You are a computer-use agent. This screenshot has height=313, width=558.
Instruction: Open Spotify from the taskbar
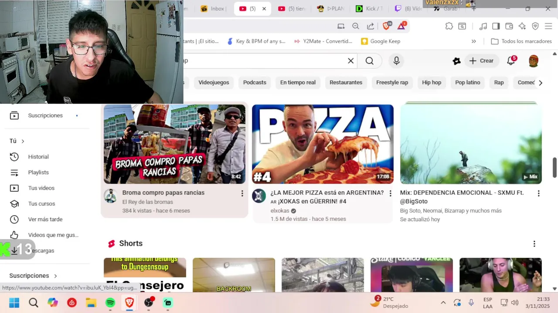tap(110, 303)
